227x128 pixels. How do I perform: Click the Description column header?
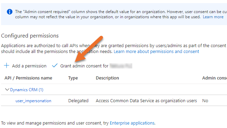tap(107, 78)
